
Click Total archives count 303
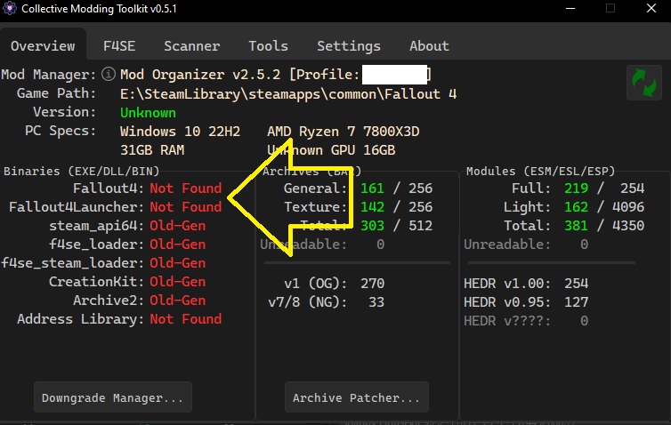pyautogui.click(x=372, y=226)
